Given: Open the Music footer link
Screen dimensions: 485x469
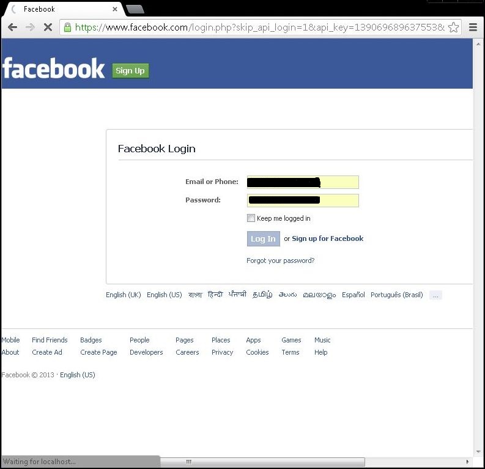Looking at the screenshot, I should tap(322, 340).
